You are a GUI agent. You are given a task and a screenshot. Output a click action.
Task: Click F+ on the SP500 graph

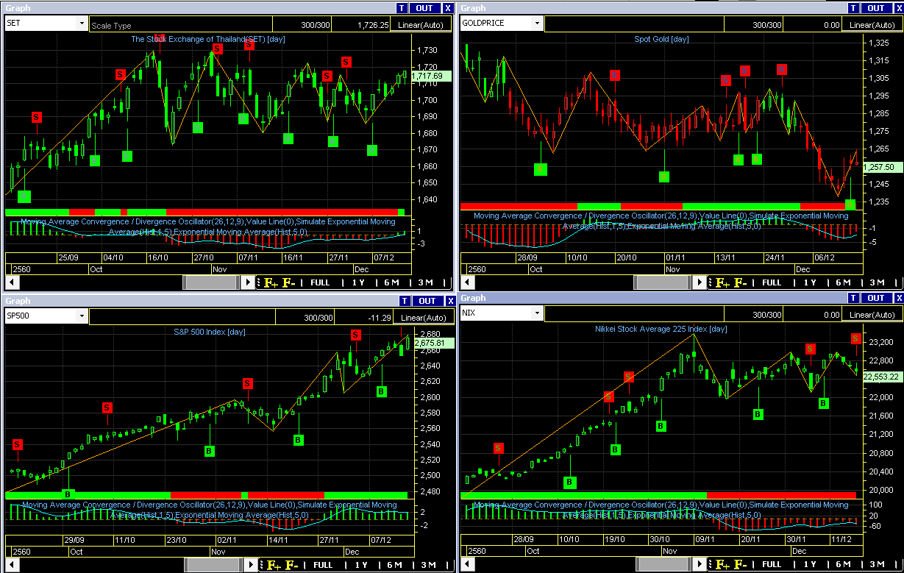coord(273,566)
